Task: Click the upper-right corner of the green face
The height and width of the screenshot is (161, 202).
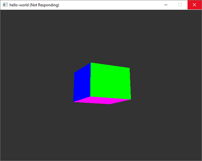Action: tap(130, 68)
